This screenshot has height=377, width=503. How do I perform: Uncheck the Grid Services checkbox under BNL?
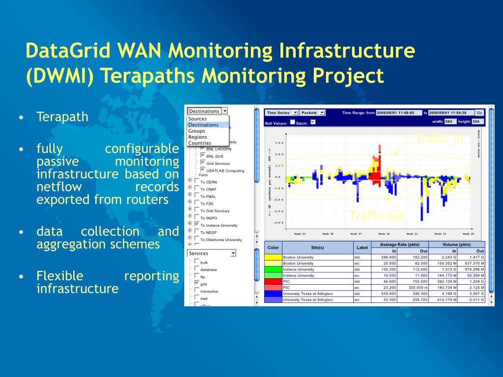pyautogui.click(x=203, y=162)
